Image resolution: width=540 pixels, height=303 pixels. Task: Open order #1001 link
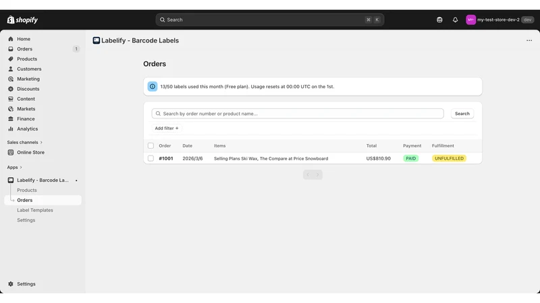pyautogui.click(x=166, y=158)
